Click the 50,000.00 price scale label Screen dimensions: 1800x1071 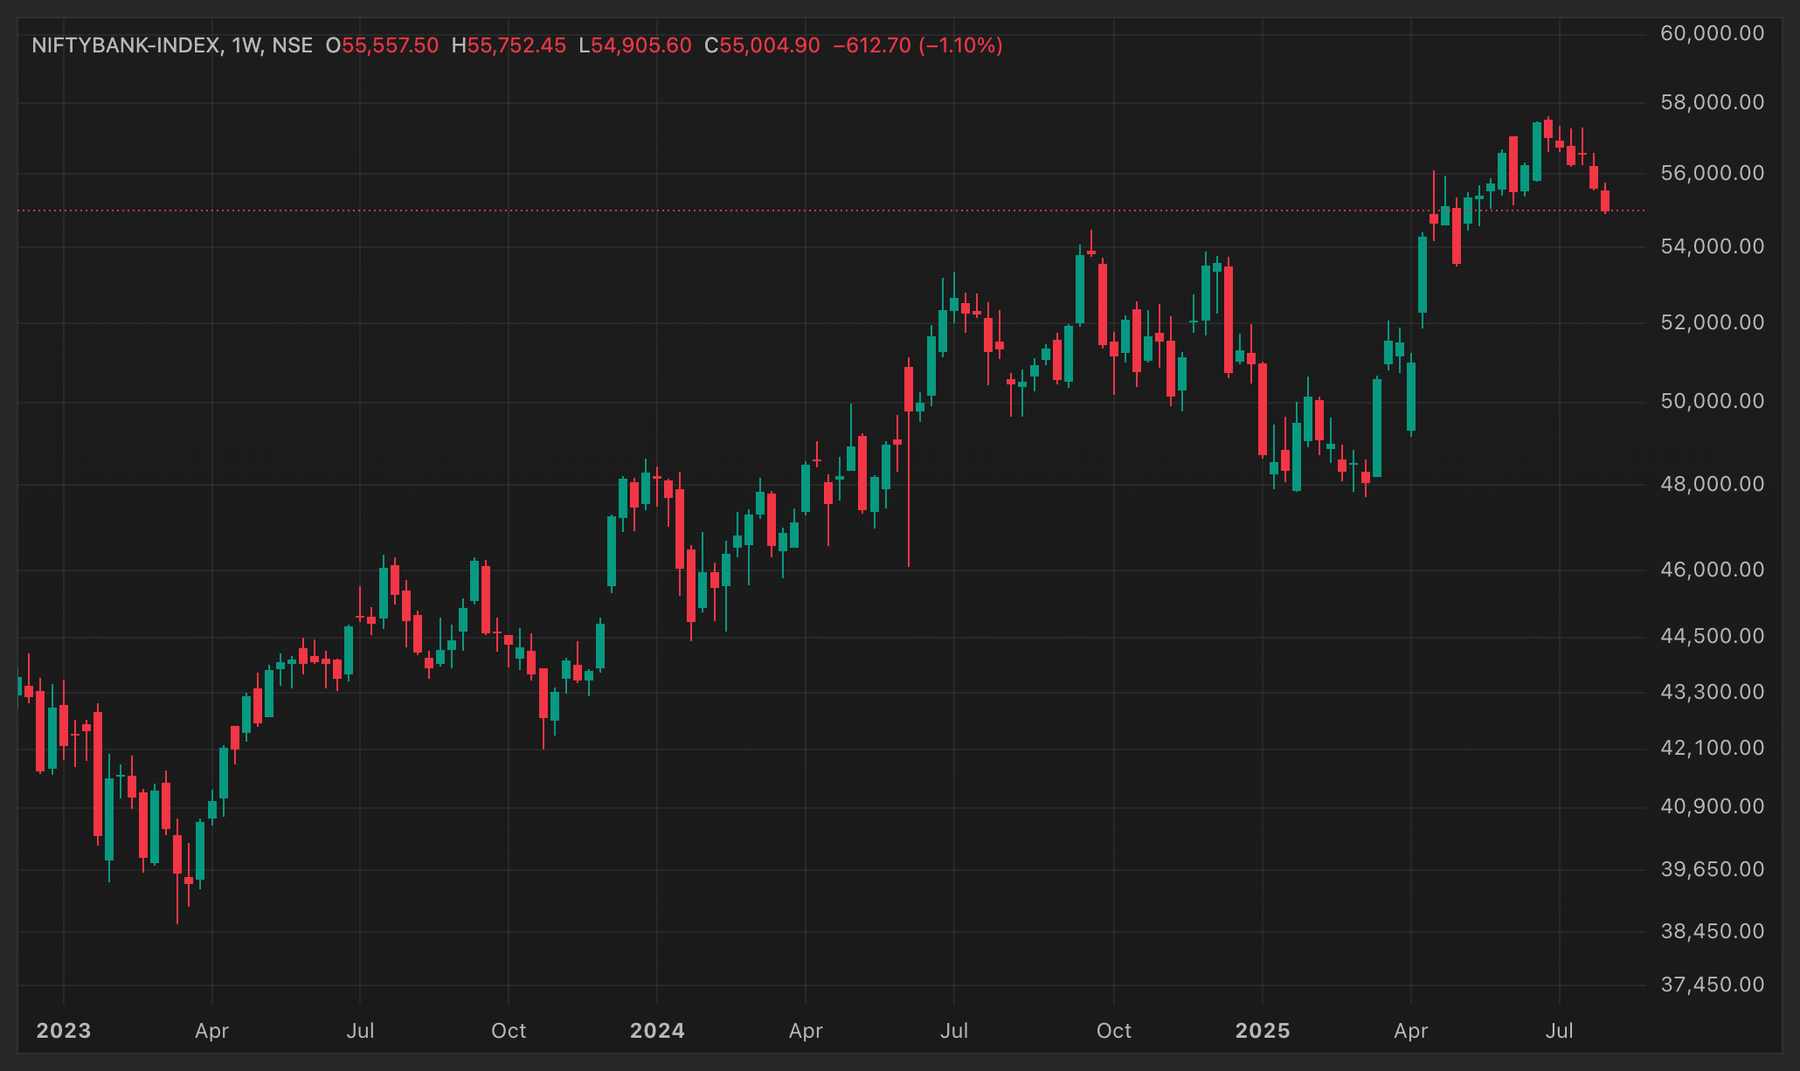[x=1712, y=401]
